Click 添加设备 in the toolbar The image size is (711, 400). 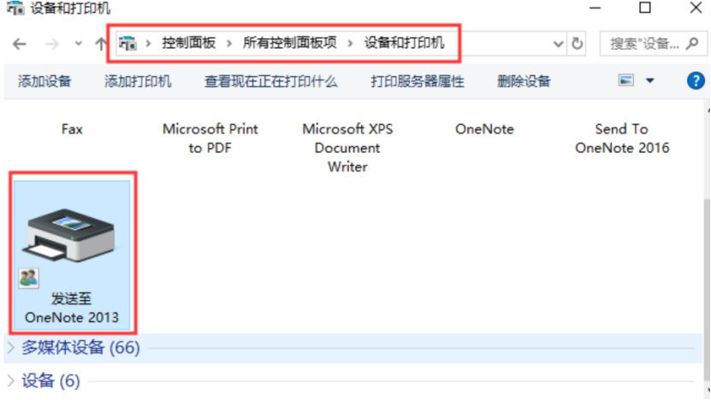[44, 81]
